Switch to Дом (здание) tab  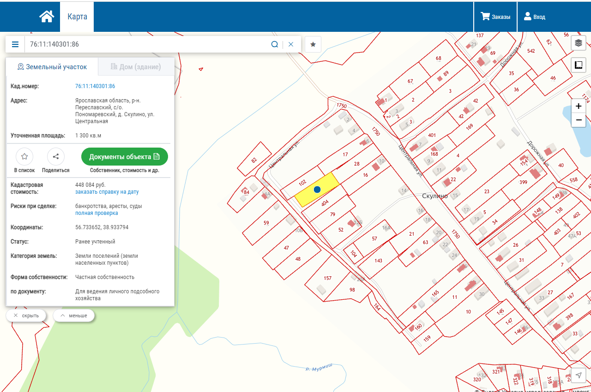tap(136, 67)
